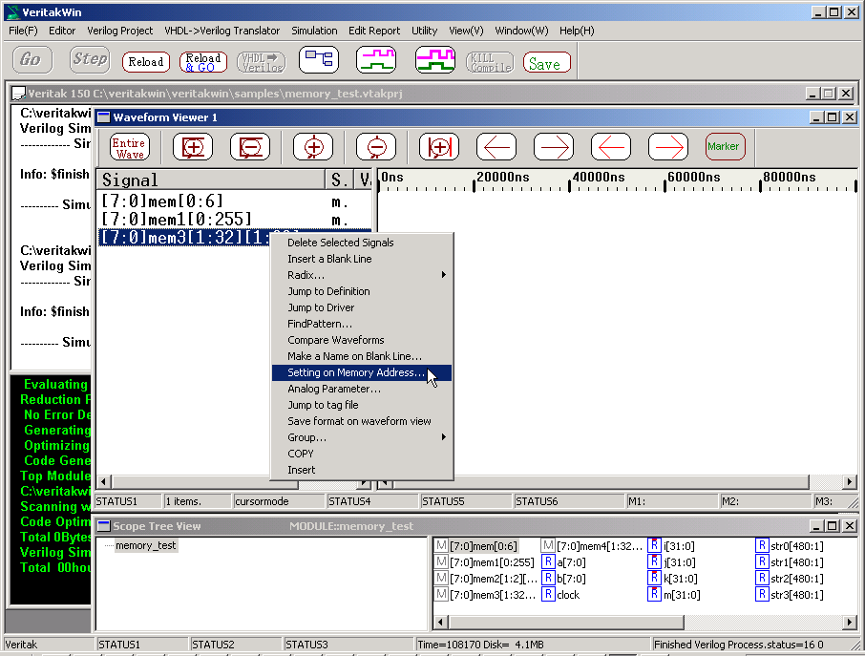Click the 40000ns mark on the time ruler

598,177
